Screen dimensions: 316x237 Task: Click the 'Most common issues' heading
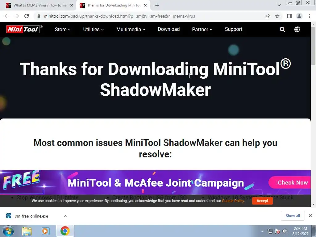[x=155, y=148]
